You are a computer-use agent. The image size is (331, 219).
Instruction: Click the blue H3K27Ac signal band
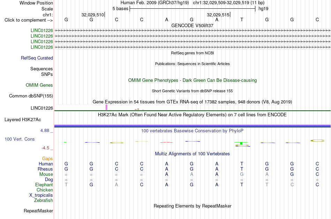pyautogui.click(x=192, y=126)
